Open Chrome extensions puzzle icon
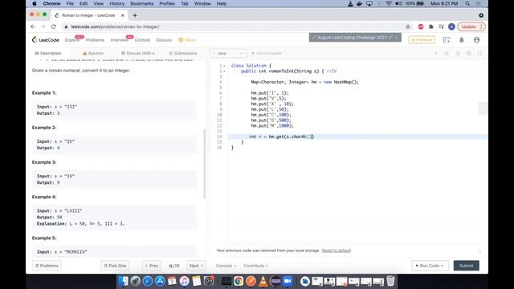This screenshot has height=289, width=514. [431, 26]
